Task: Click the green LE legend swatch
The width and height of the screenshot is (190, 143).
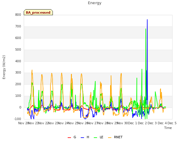Action: tap(96, 138)
